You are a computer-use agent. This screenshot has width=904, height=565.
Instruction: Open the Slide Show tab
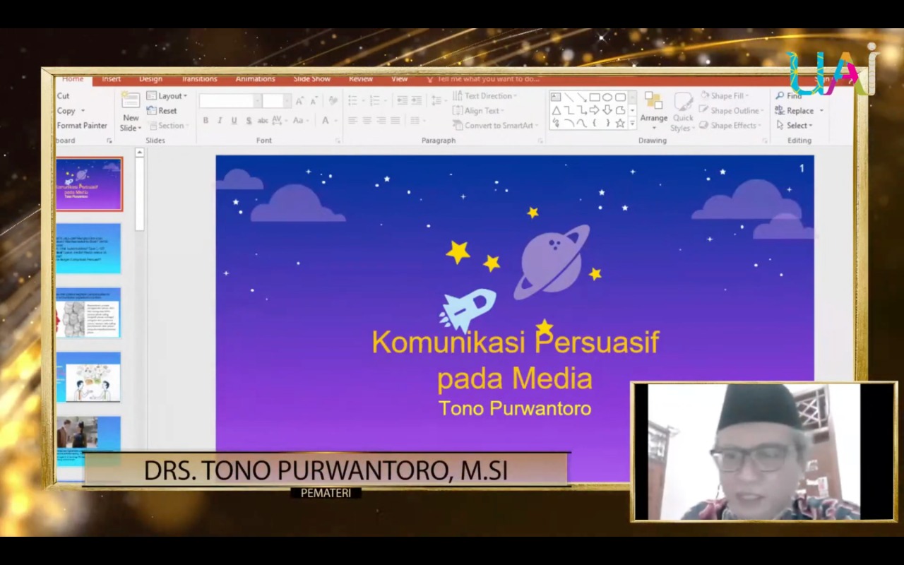coord(311,79)
